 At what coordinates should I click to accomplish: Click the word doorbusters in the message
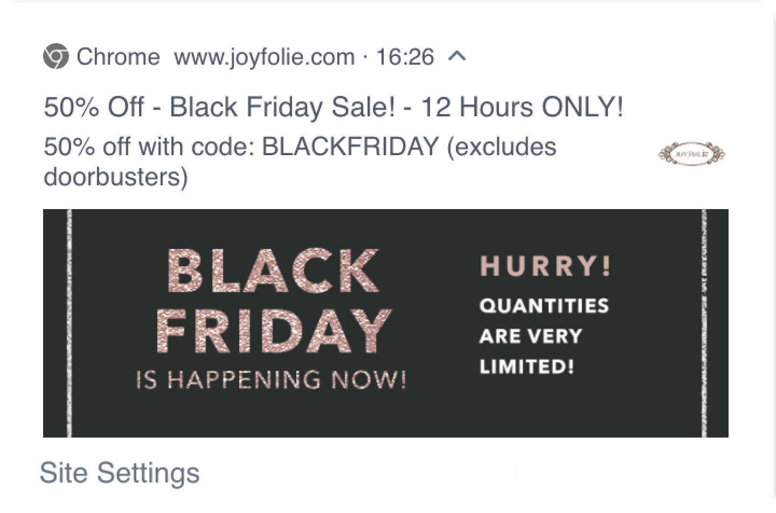115,177
